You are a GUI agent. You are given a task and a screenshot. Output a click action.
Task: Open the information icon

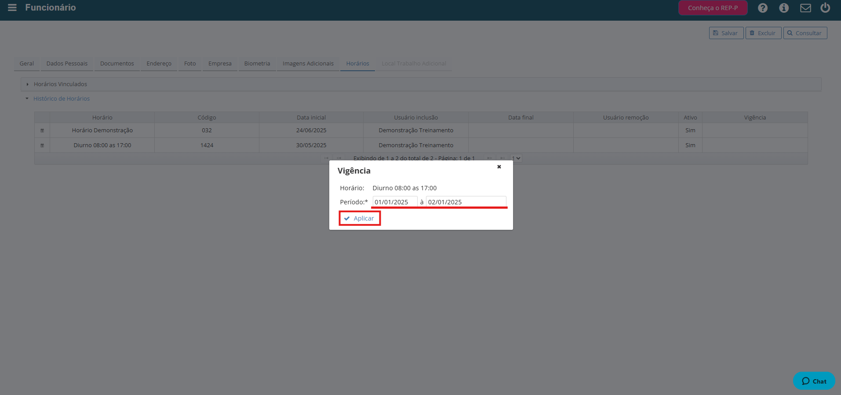coord(784,8)
